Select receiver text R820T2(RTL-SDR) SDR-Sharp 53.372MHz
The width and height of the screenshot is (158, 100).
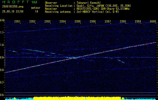coord(103,9)
